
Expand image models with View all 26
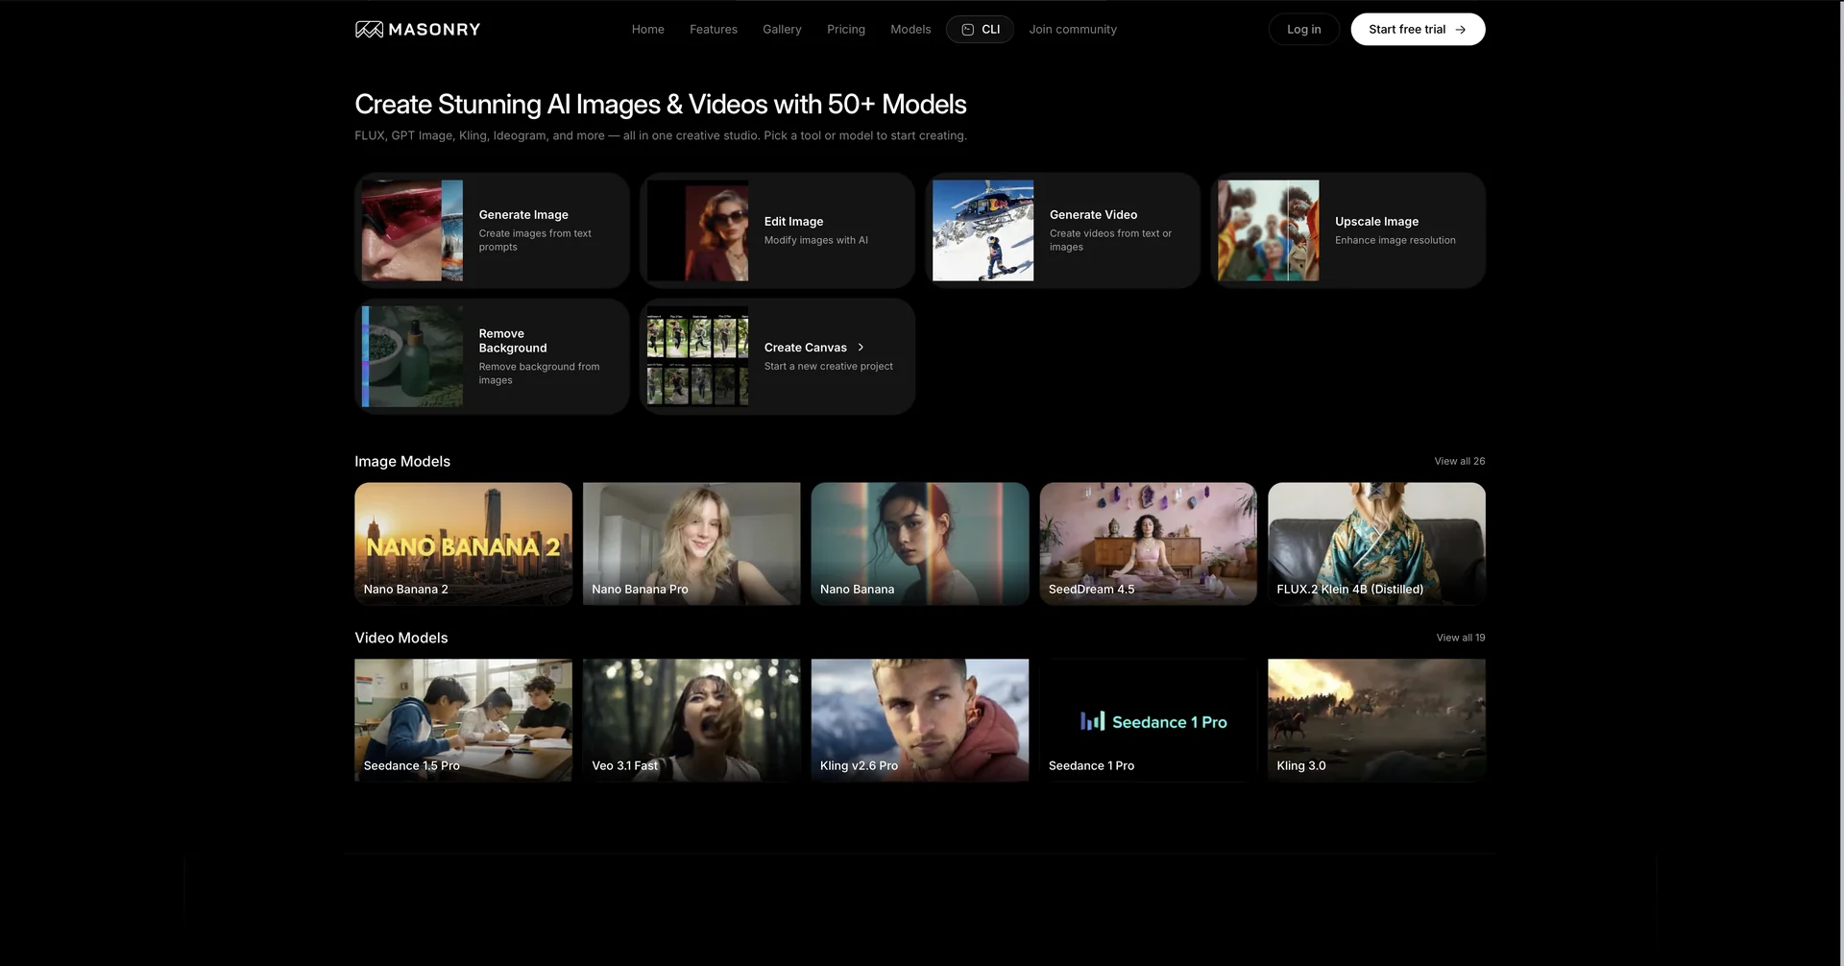1459,462
